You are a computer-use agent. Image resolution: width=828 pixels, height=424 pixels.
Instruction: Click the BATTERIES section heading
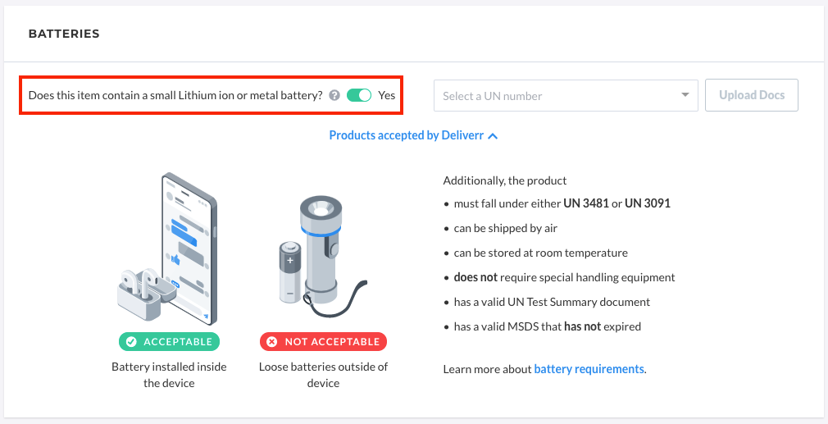(x=64, y=34)
